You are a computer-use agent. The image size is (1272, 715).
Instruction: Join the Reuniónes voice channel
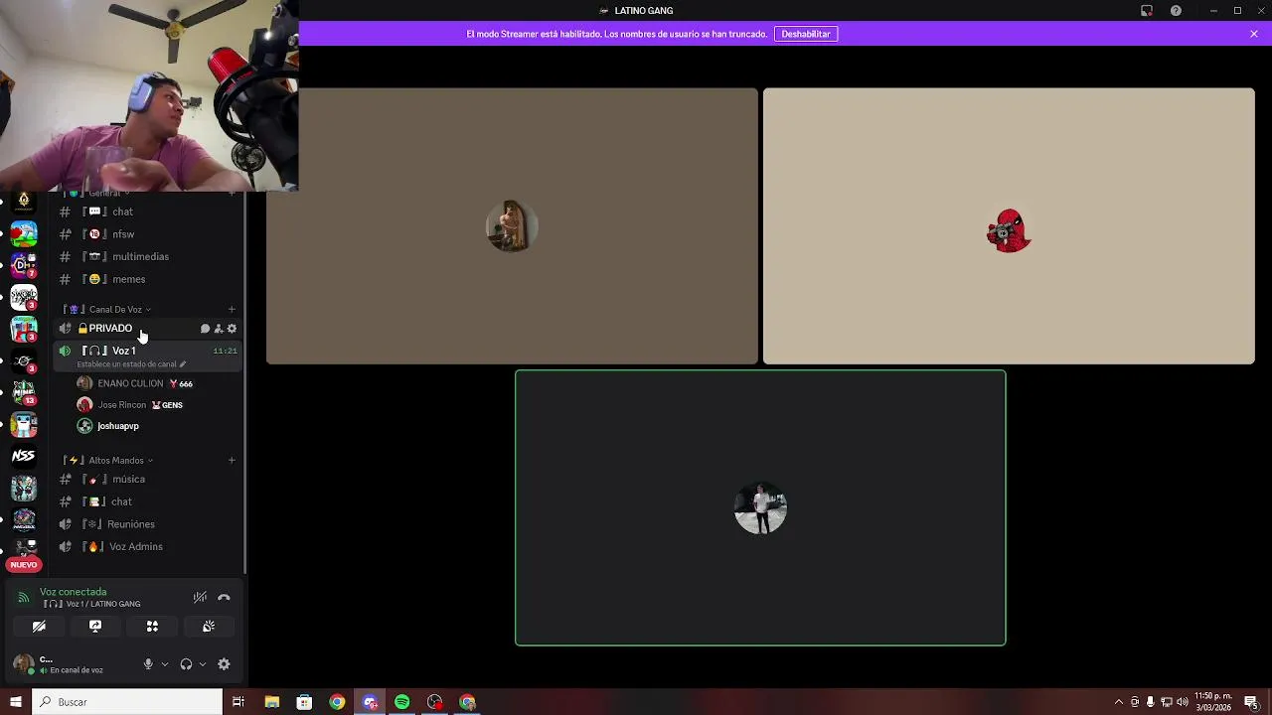coord(147,524)
